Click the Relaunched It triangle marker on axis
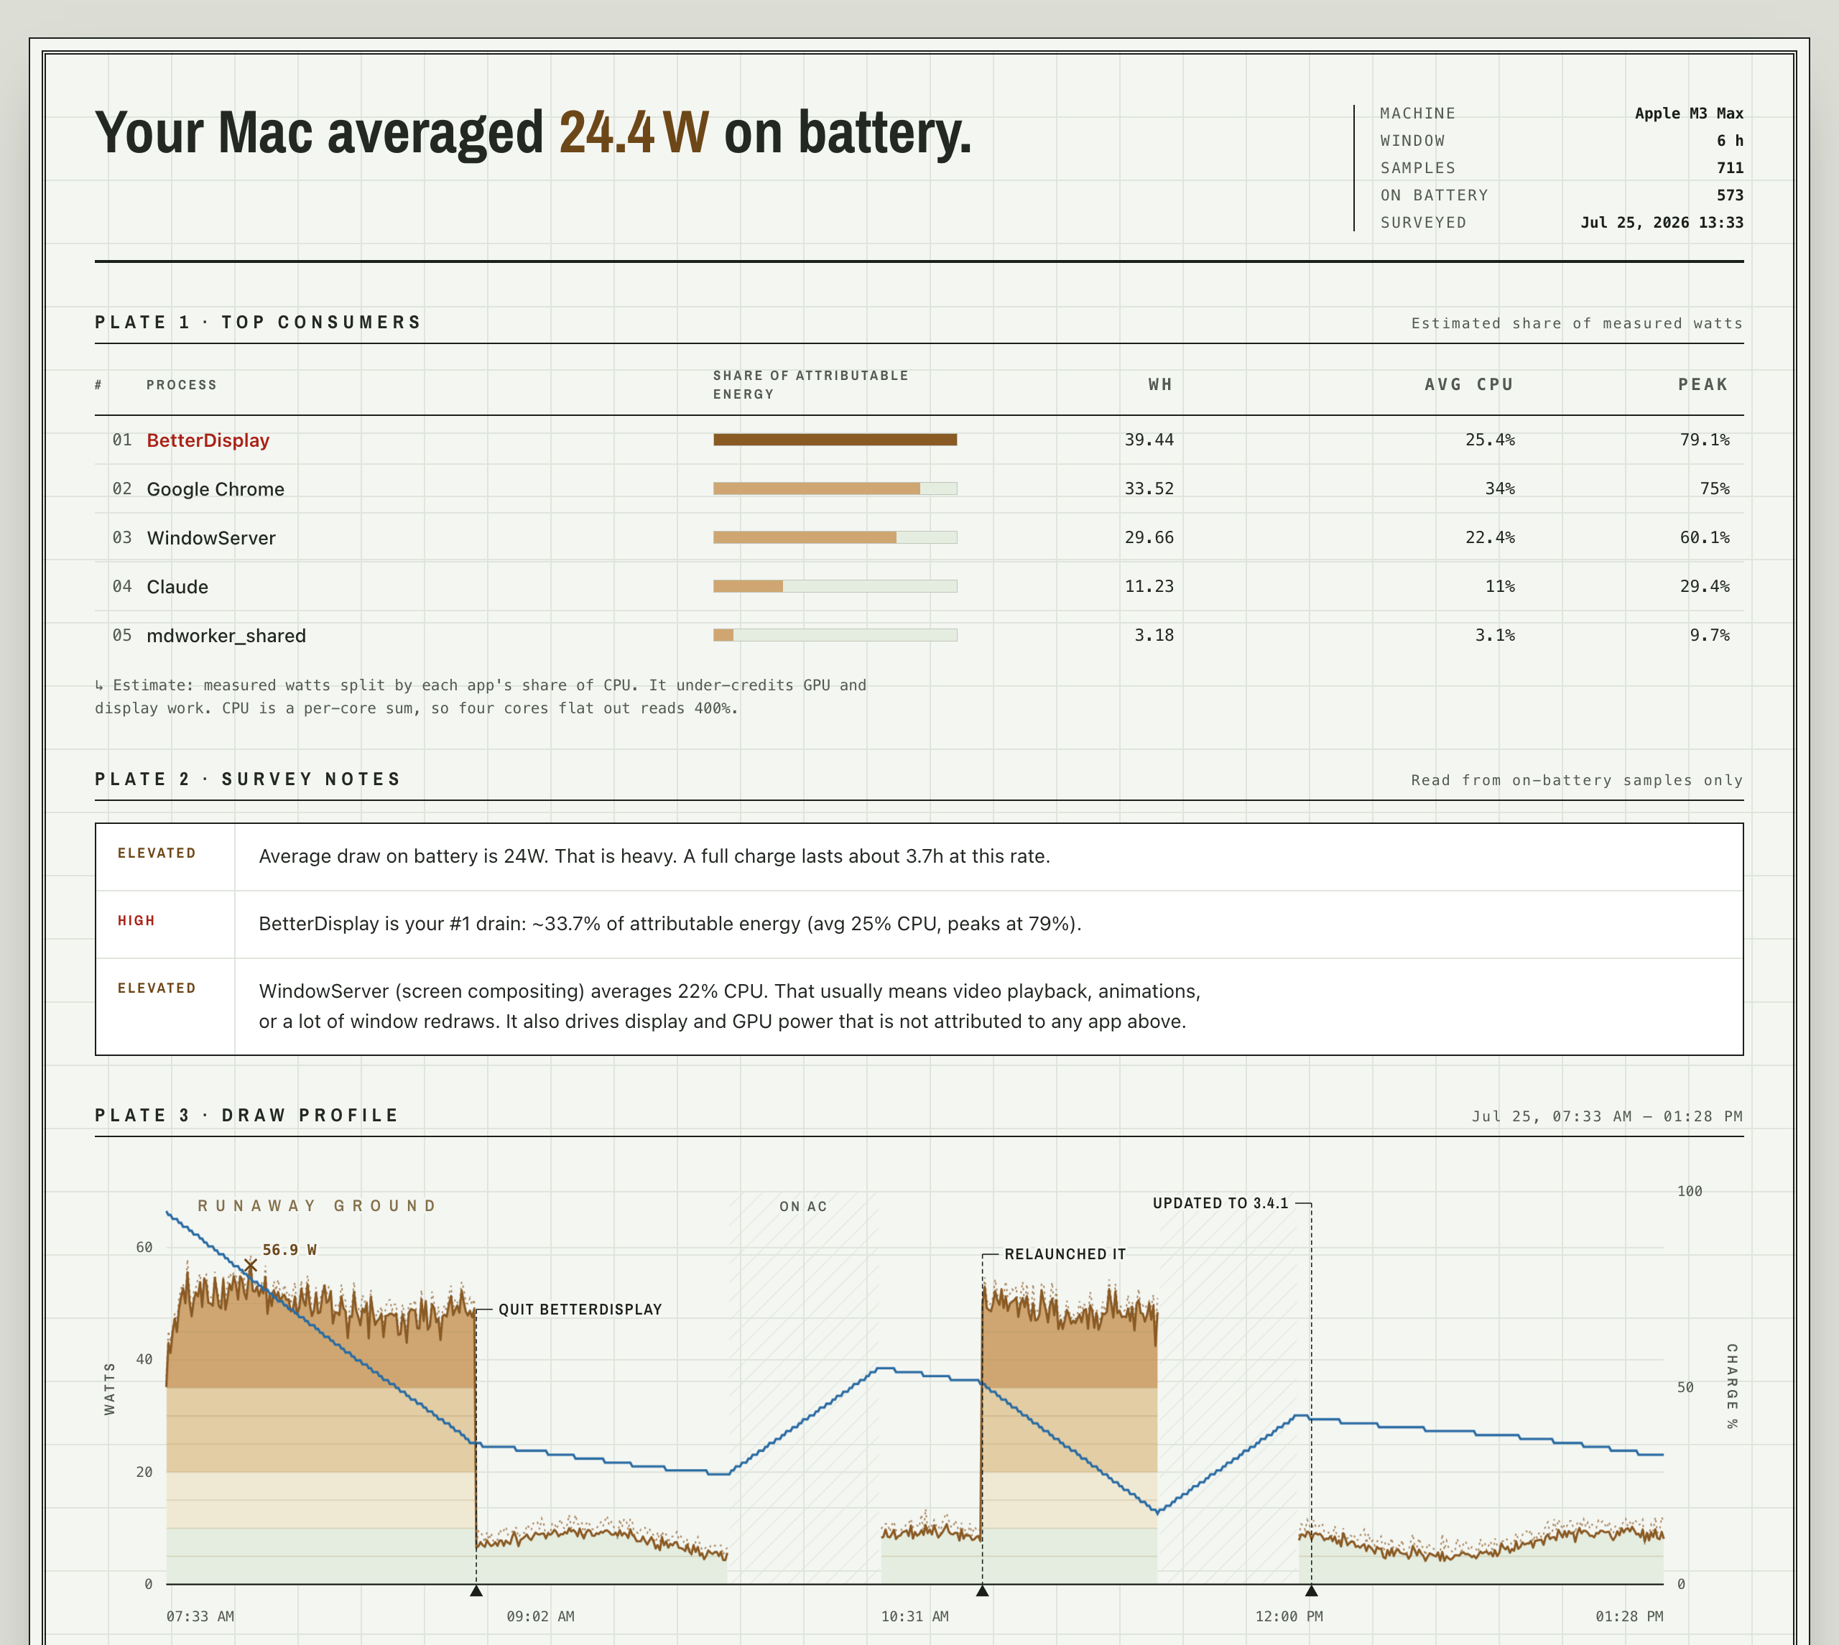This screenshot has height=1645, width=1839. pos(982,1590)
